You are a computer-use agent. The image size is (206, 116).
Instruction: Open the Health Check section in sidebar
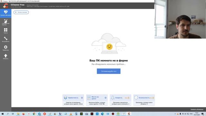(6, 13)
